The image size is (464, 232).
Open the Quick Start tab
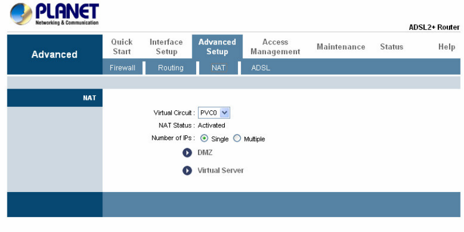(121, 47)
